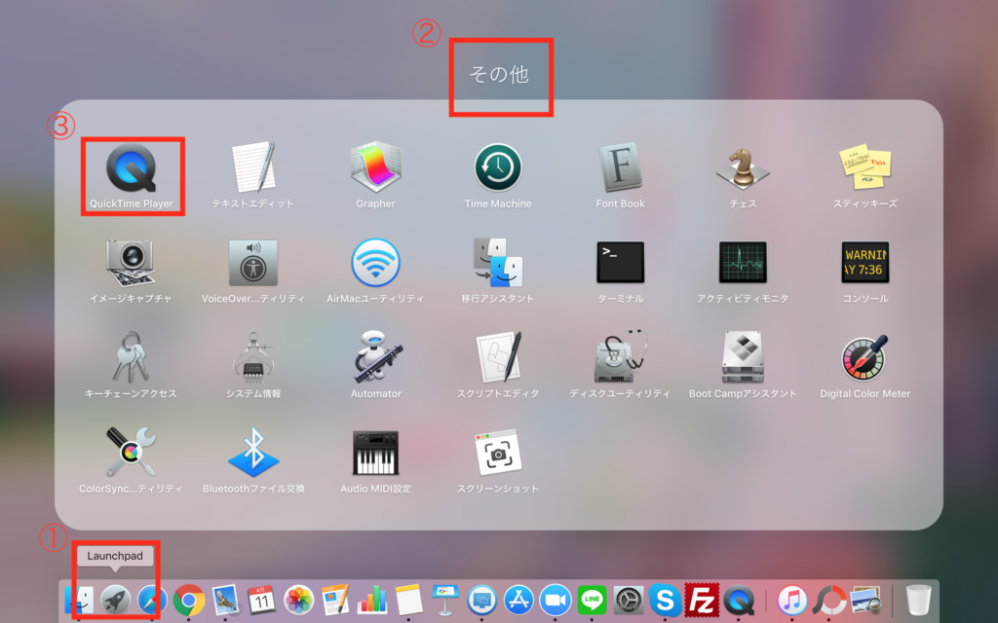998x623 pixels.
Task: Open Skype from the Dock
Action: point(665,600)
